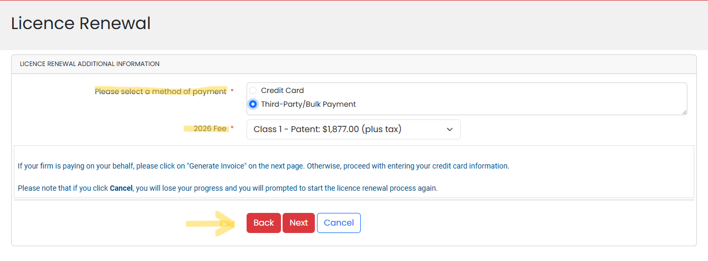Select the Credit Card radio button
Viewport: 708px width, 261px height.
pos(253,90)
